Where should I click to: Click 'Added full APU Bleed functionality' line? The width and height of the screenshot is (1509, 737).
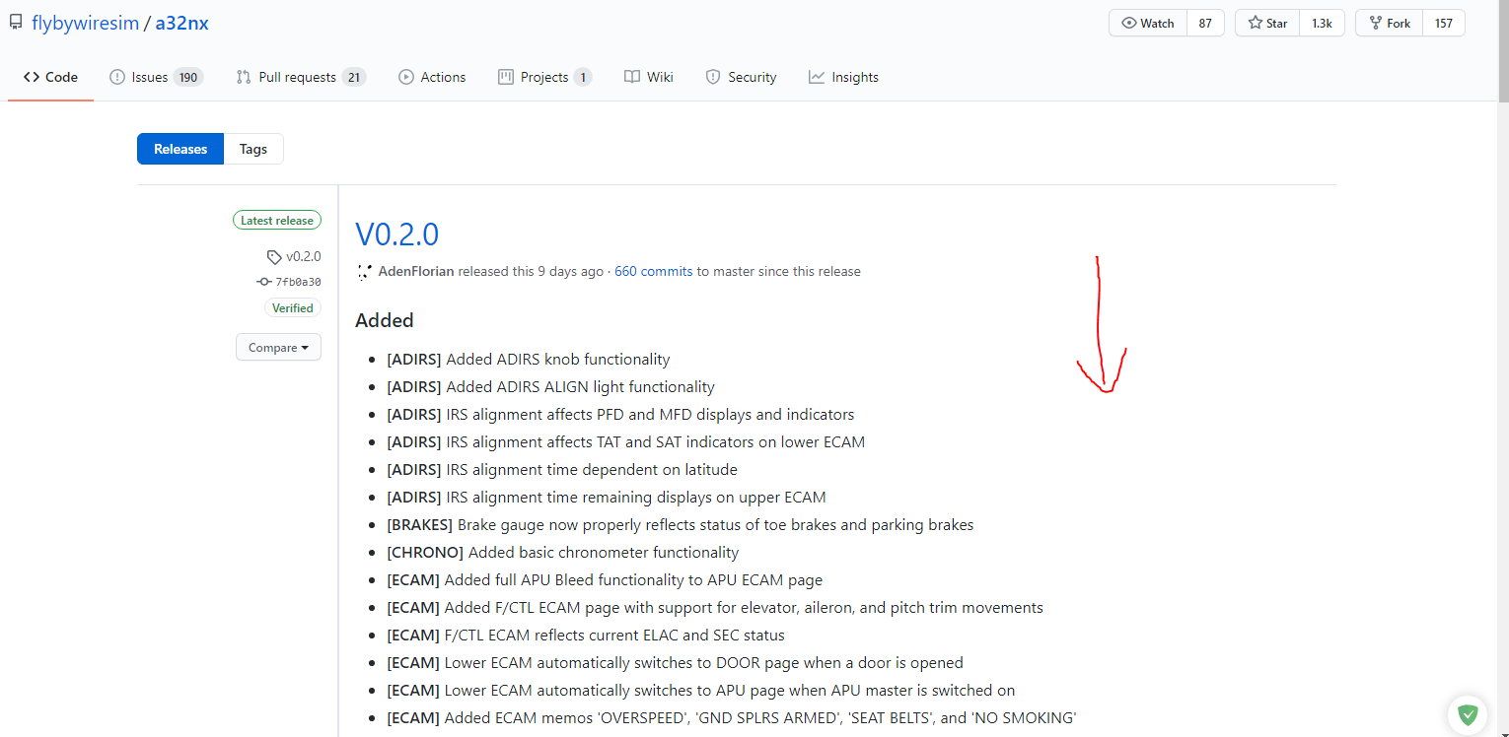[x=605, y=580]
